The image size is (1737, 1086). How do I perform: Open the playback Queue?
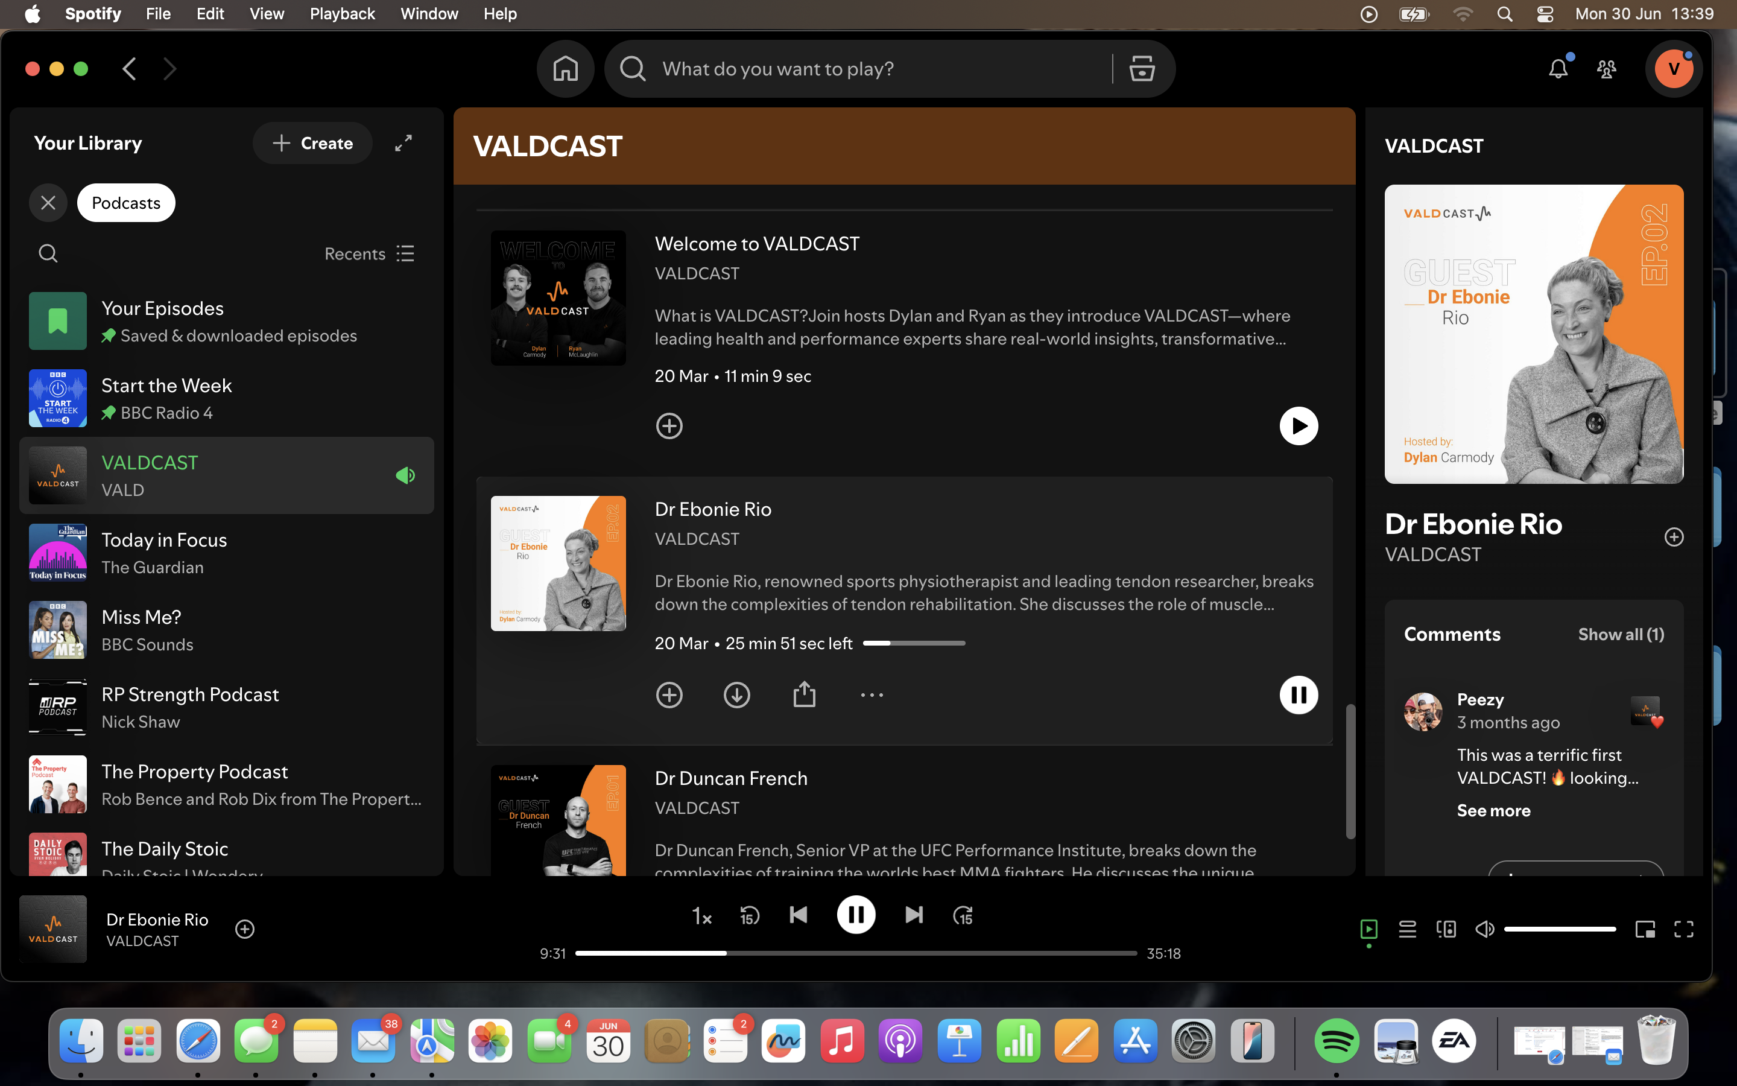(1408, 929)
